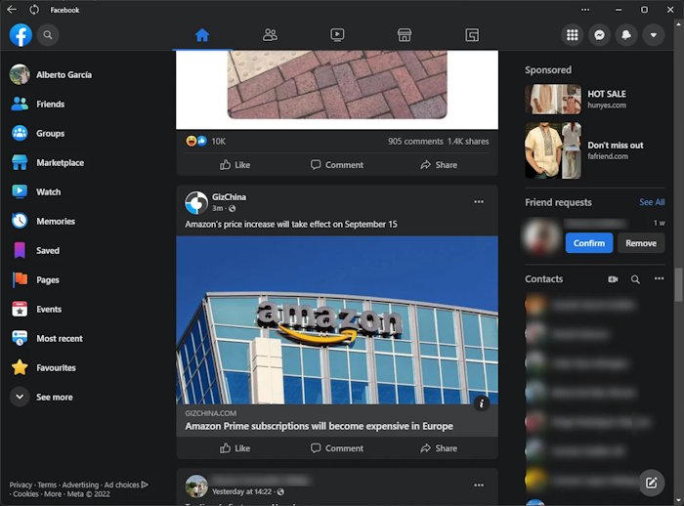Go back with the window back arrow
Screen dimensions: 684x506
(x=12, y=10)
